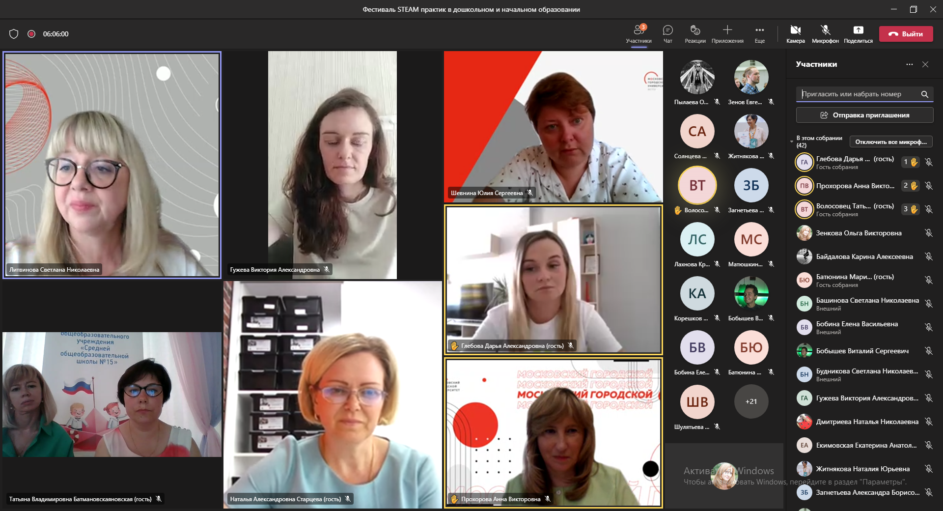Image resolution: width=943 pixels, height=511 pixels.
Task: Close the Участники side panel
Action: [x=925, y=64]
